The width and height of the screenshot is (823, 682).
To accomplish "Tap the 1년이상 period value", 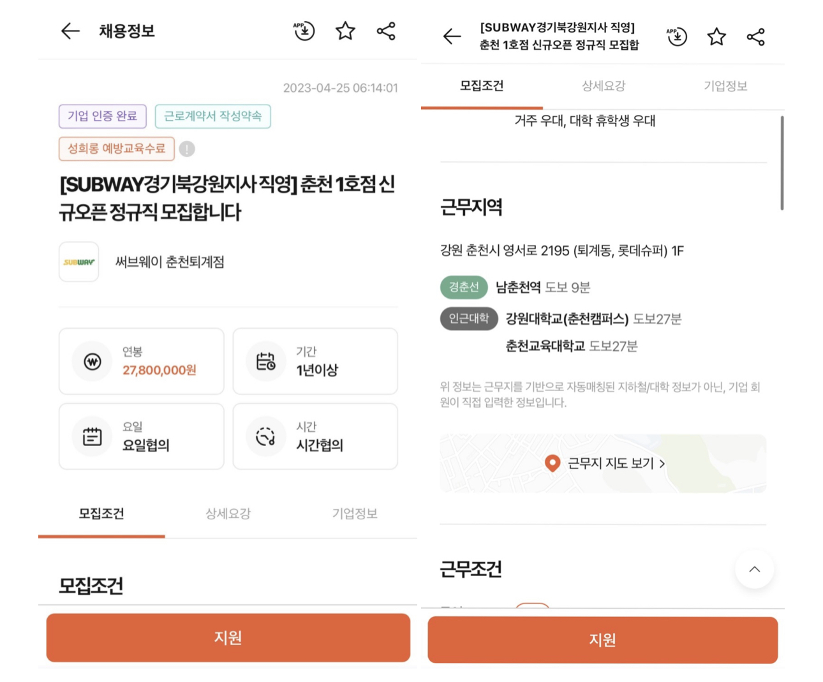I will click(x=317, y=371).
